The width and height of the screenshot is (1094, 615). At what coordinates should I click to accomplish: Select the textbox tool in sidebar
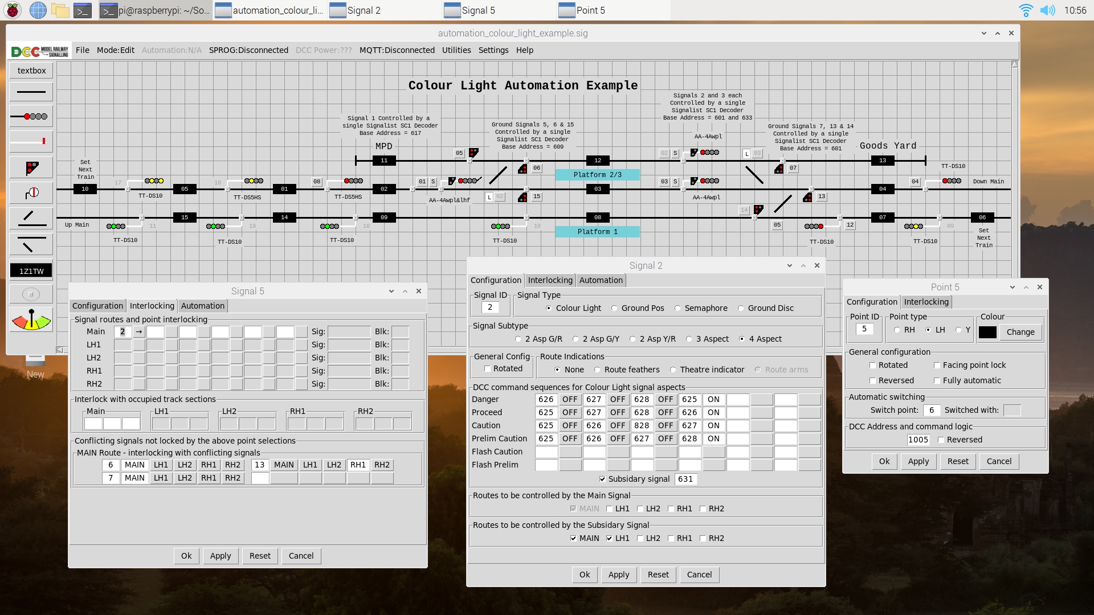point(30,70)
